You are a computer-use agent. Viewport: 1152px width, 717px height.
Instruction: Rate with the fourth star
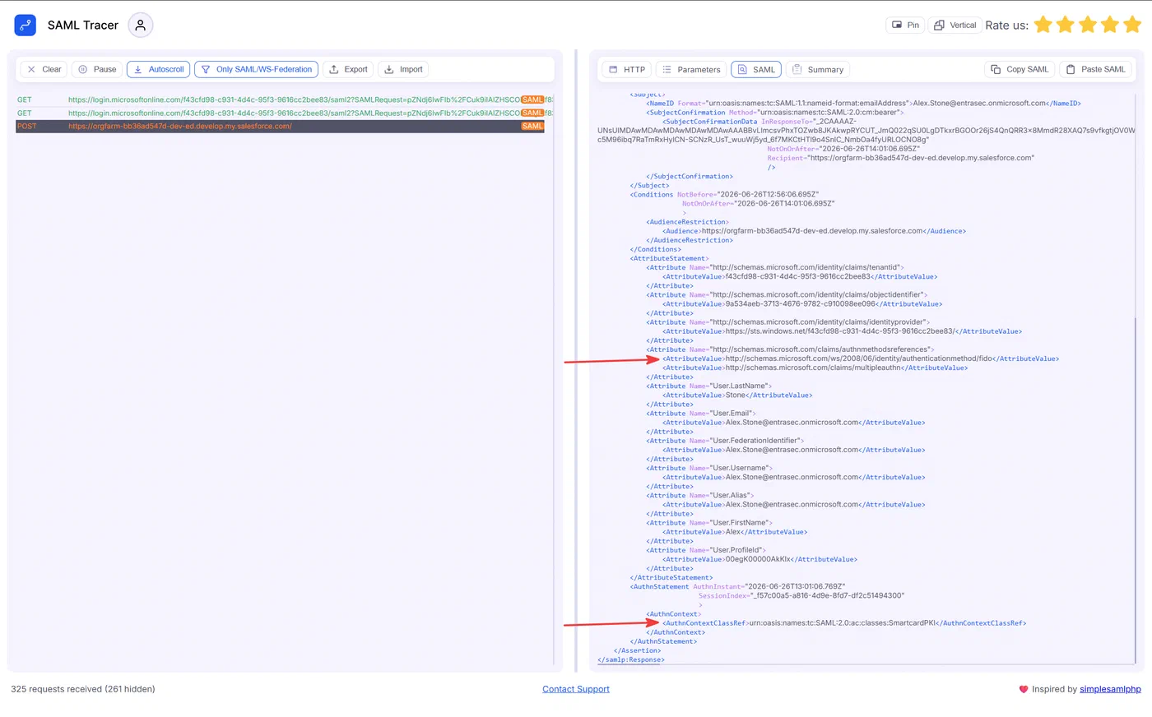pyautogui.click(x=1110, y=25)
